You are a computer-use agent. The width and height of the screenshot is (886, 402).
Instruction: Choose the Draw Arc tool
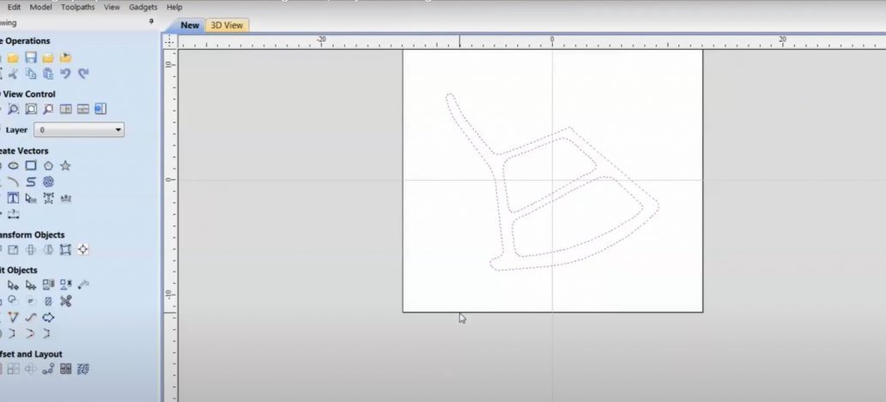pos(13,182)
